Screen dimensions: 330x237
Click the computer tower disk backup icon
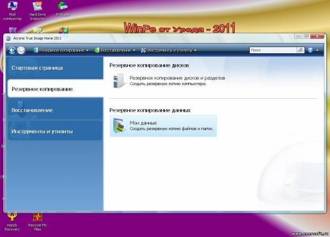pyautogui.click(x=119, y=81)
